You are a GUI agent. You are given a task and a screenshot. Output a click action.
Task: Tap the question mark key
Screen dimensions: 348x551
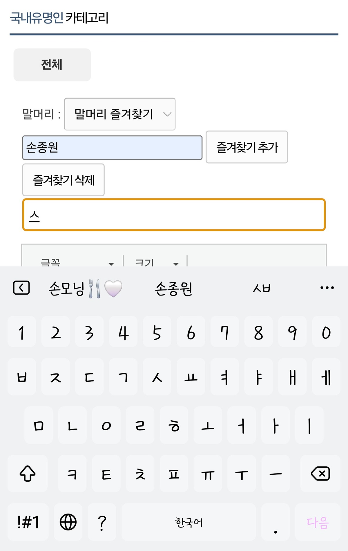(x=102, y=522)
